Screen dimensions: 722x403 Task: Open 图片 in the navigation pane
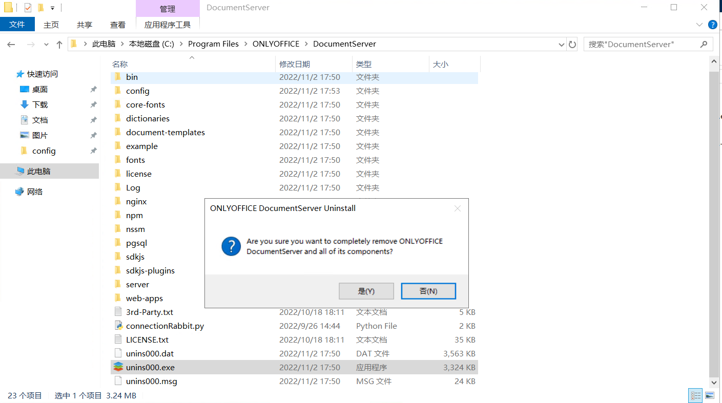coord(39,136)
